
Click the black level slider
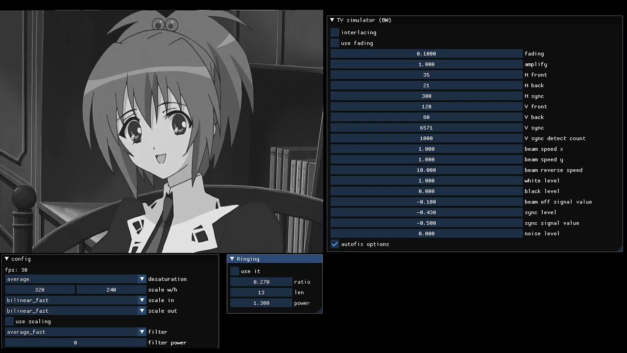[x=427, y=191]
